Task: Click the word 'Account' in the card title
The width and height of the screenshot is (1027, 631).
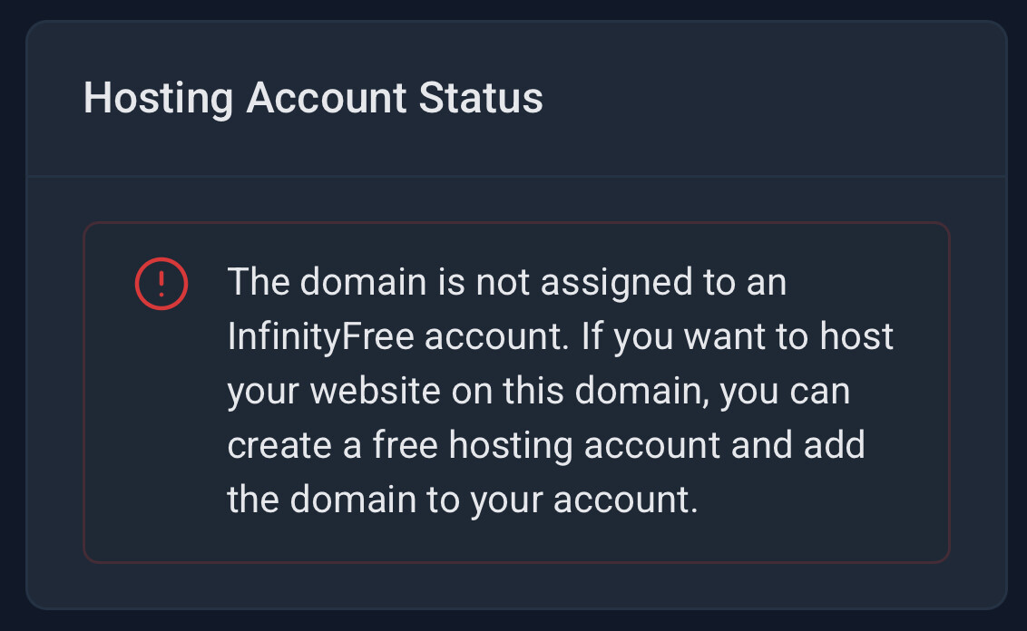Action: pyautogui.click(x=326, y=98)
